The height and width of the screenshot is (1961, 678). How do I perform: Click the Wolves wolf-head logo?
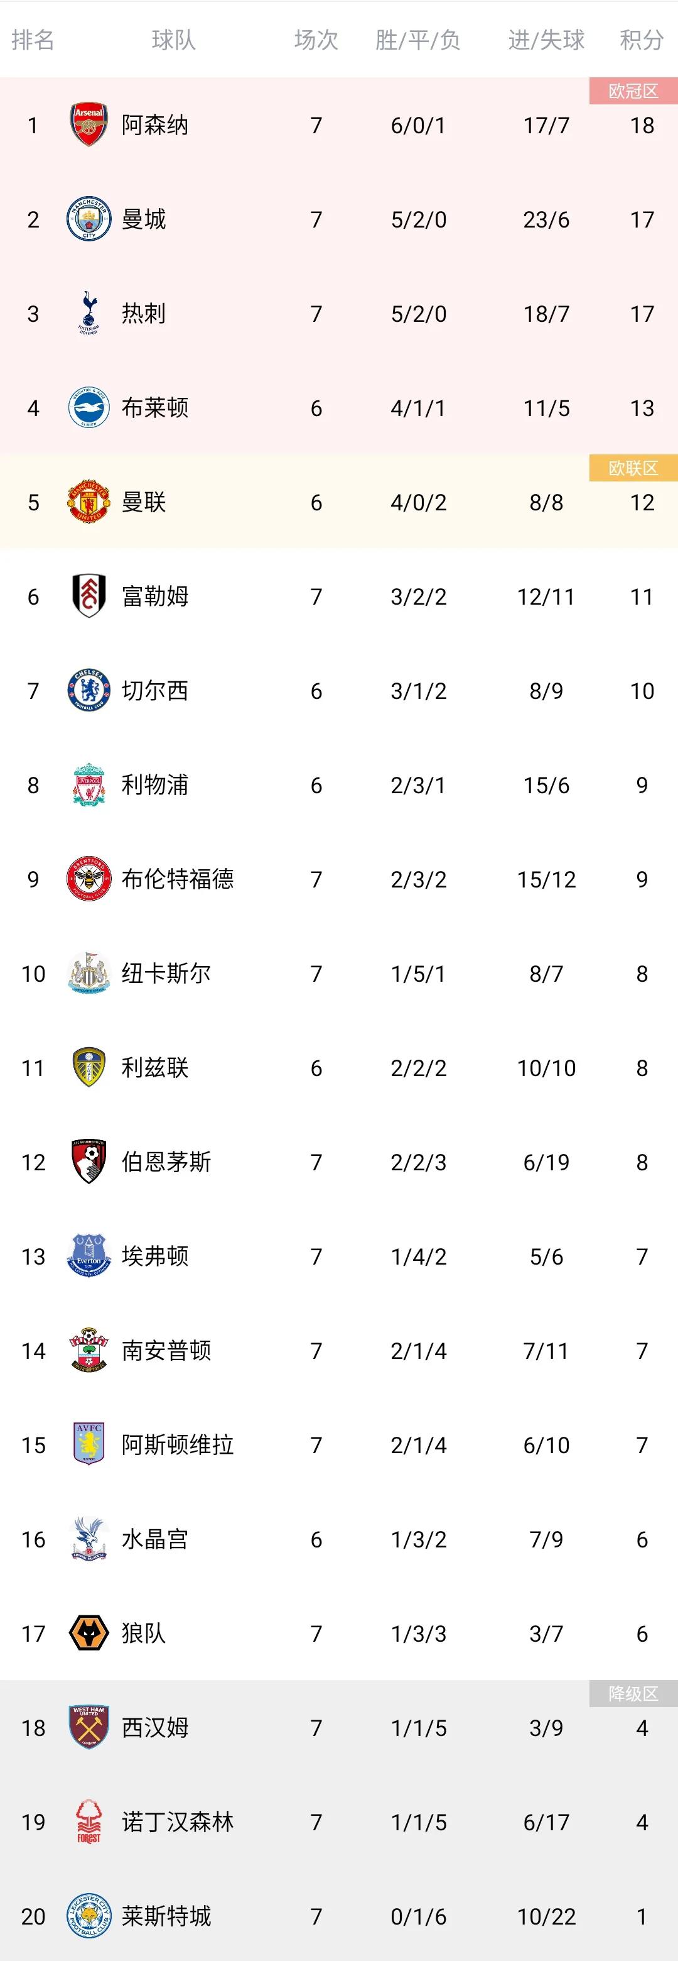click(89, 1633)
